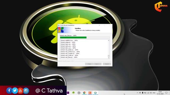The height and width of the screenshot is (95, 170).
Task: Click the up arrow of the log scrollbar
Action: 109,40
